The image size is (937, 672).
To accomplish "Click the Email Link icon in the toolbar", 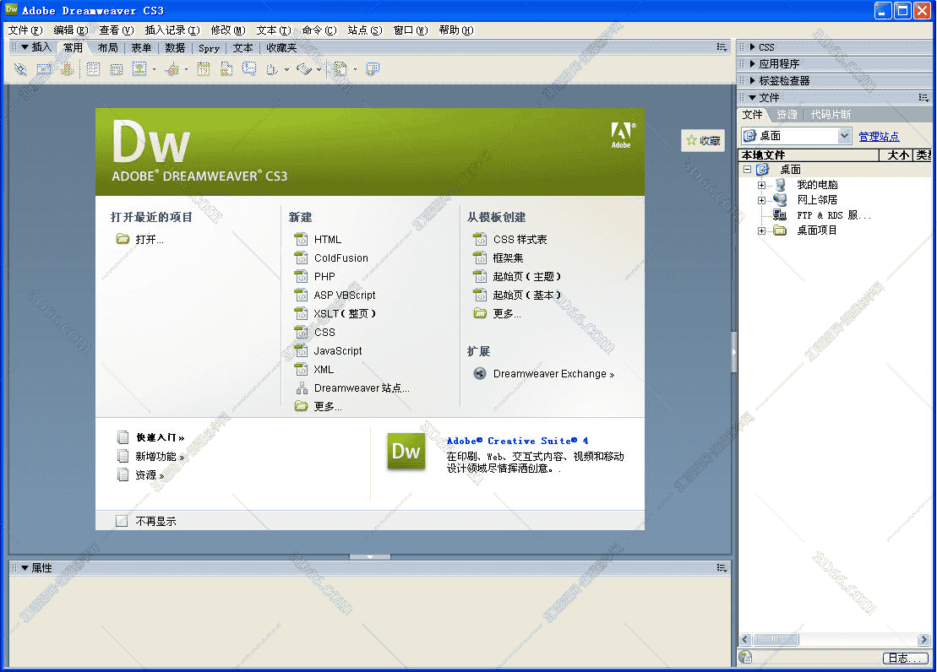I will (45, 68).
